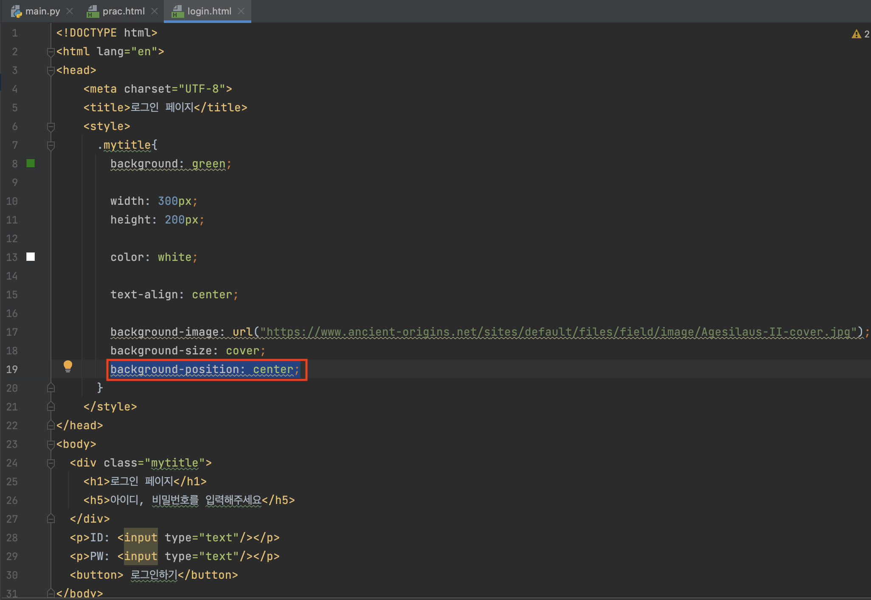Viewport: 871px width, 600px height.
Task: Collapse the head tag fold marker
Action: (x=51, y=71)
